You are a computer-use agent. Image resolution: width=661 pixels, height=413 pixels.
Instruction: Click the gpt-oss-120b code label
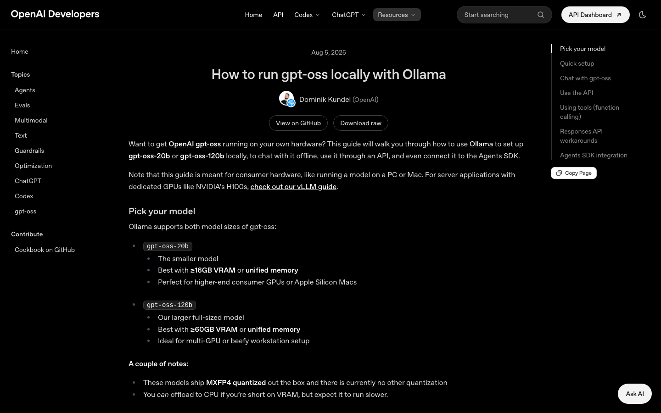(169, 305)
